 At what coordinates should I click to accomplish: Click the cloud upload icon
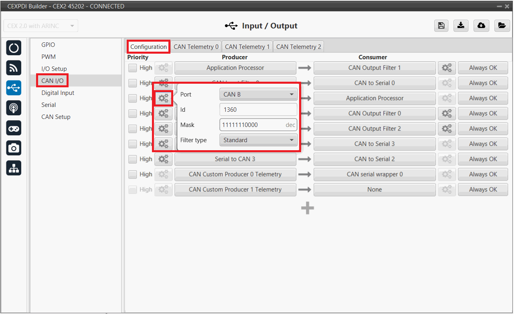(x=481, y=26)
